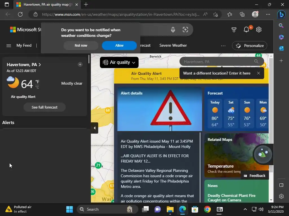Click the visual search camera icon

tap(185, 30)
